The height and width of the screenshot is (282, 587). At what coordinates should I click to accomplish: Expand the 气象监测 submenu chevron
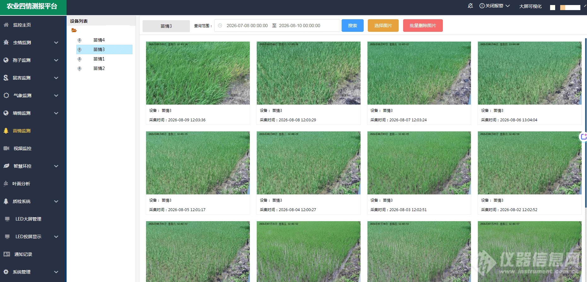click(x=56, y=95)
